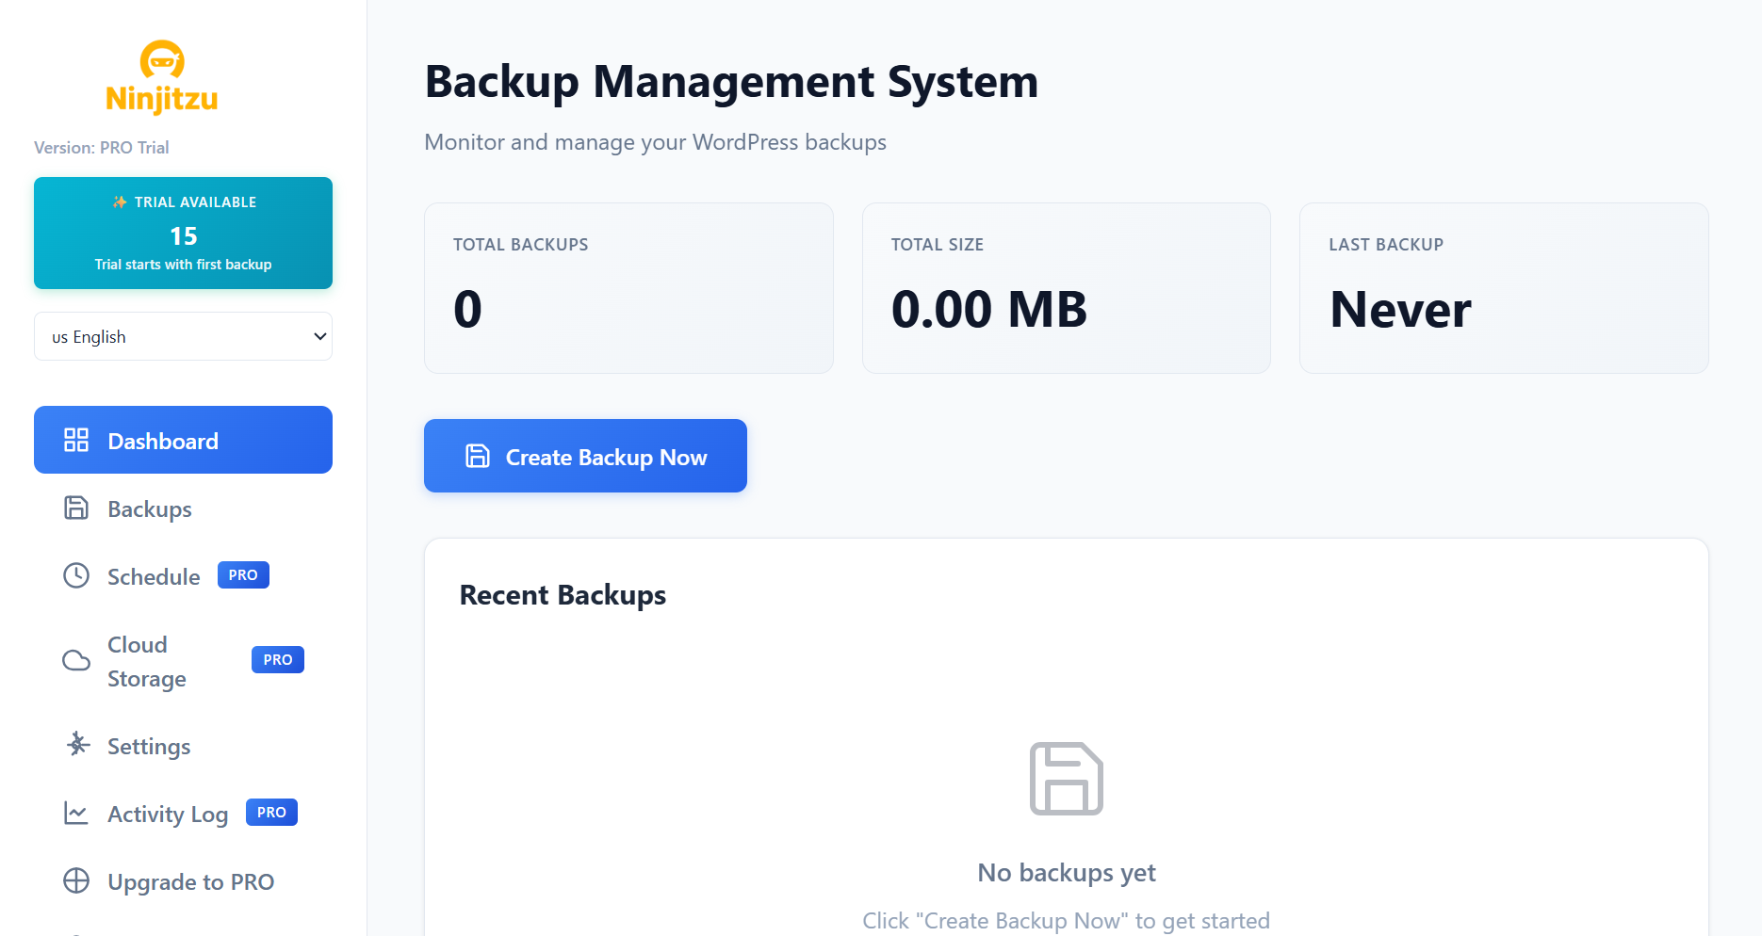Select the Dashboard grid icon
The height and width of the screenshot is (936, 1762).
coord(76,439)
